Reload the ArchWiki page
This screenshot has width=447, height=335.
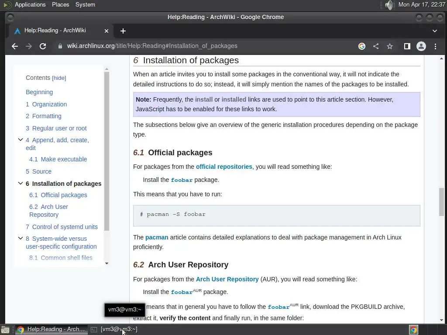(43, 46)
